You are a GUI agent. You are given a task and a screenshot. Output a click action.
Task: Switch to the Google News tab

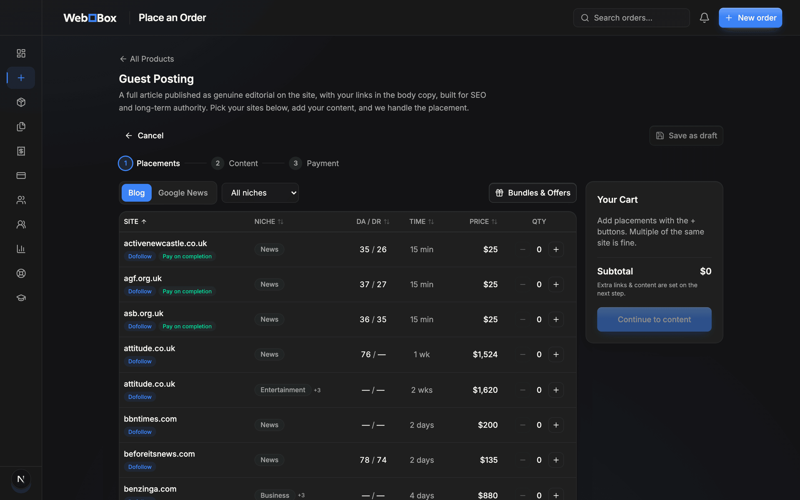tap(183, 193)
